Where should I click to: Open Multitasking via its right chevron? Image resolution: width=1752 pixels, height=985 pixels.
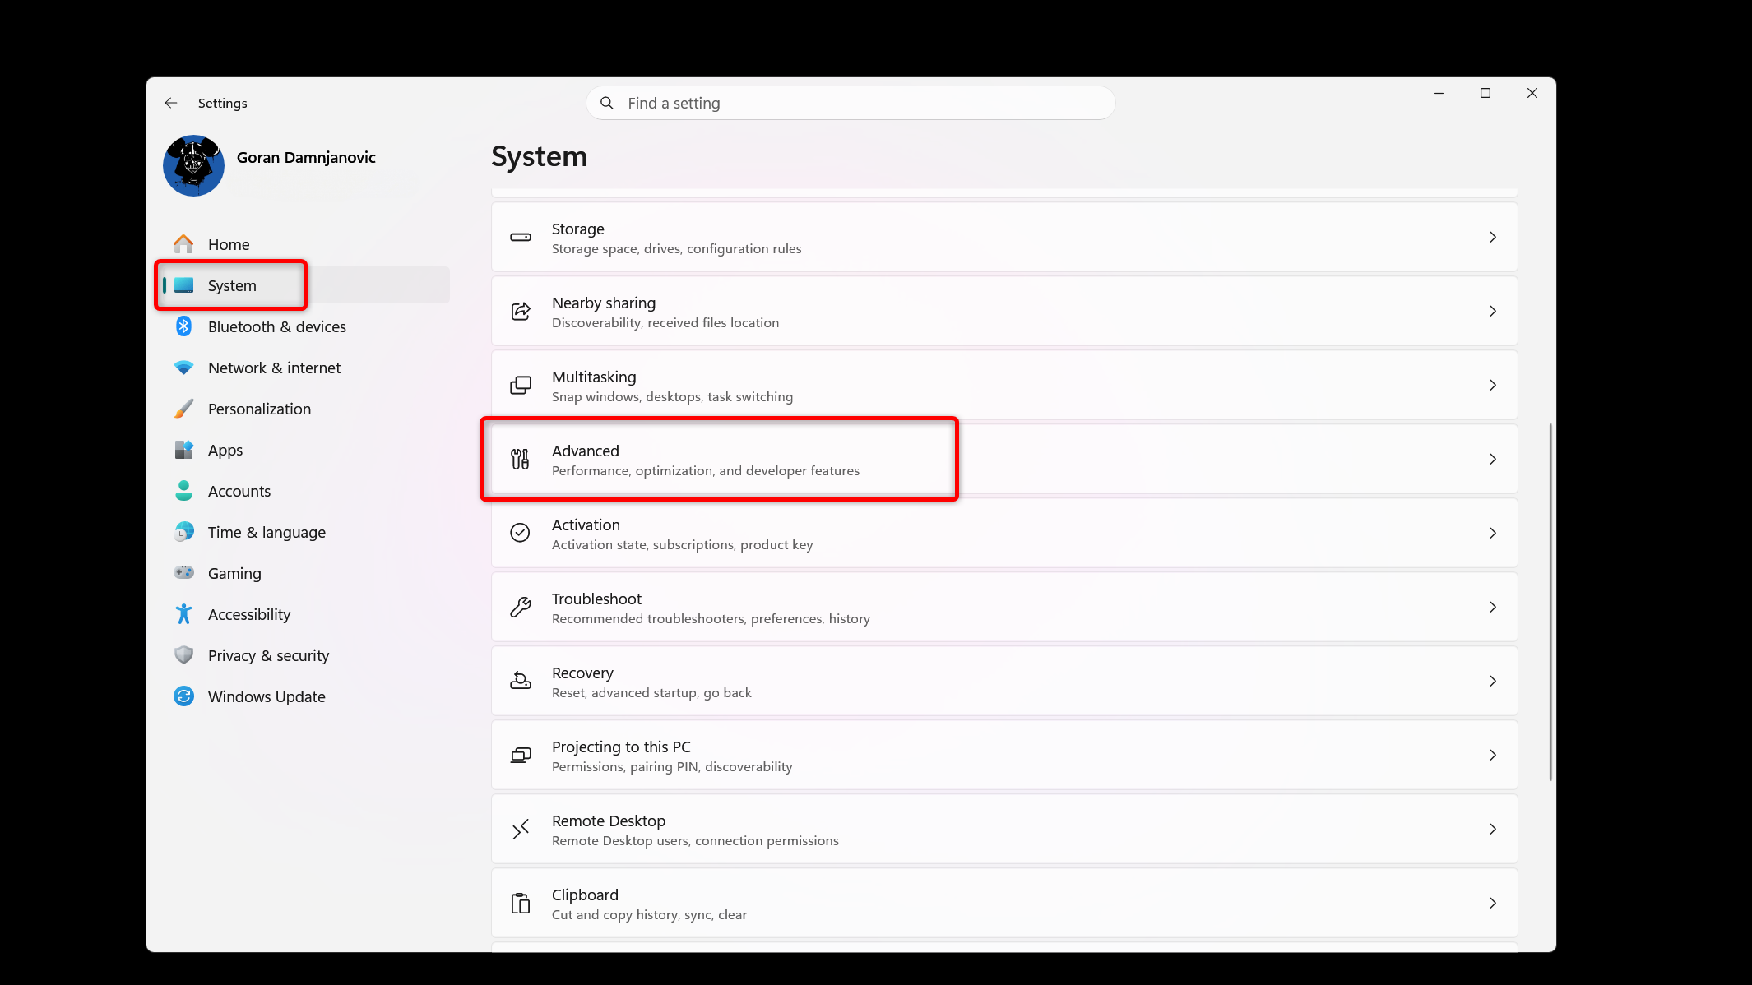click(1493, 385)
